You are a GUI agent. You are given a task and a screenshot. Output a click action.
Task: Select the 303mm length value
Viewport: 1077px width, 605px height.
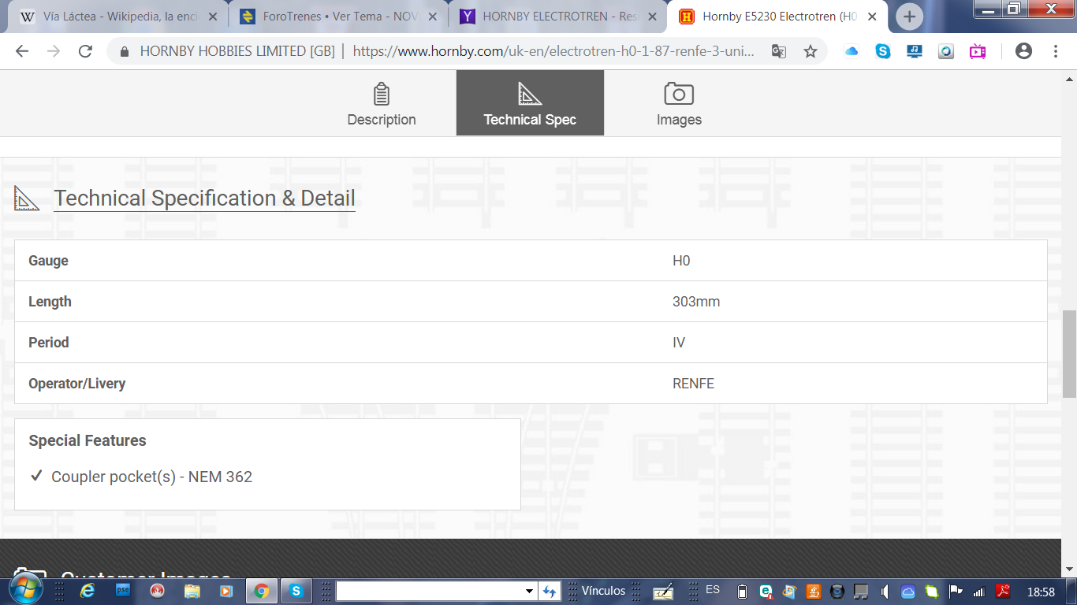tap(696, 302)
